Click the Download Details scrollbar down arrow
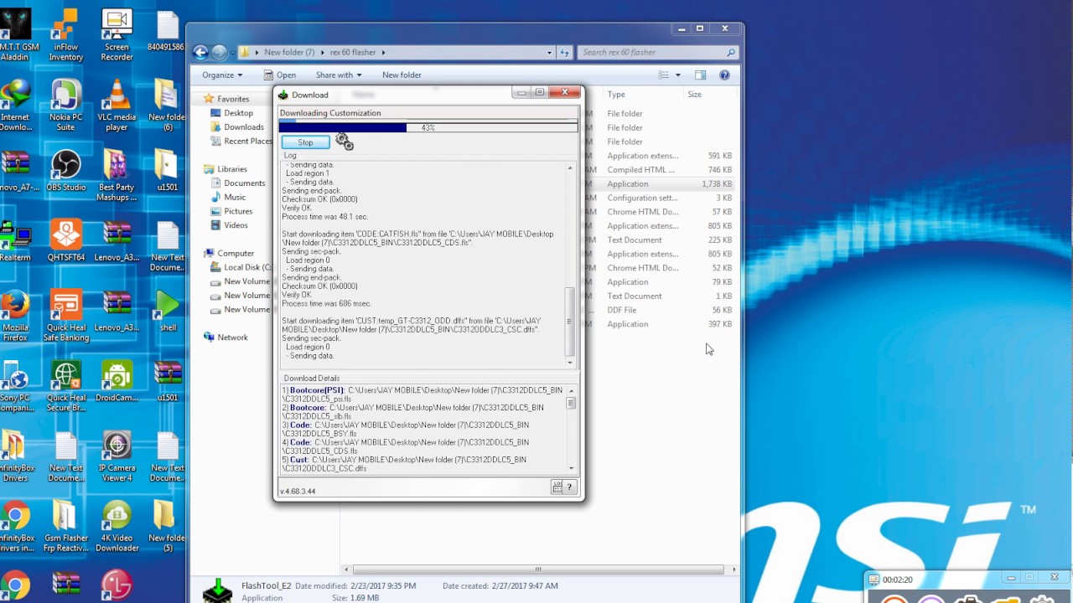1073x603 pixels. [571, 468]
